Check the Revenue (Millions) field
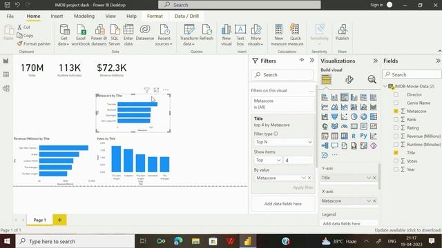The width and height of the screenshot is (442, 248). 396,136
